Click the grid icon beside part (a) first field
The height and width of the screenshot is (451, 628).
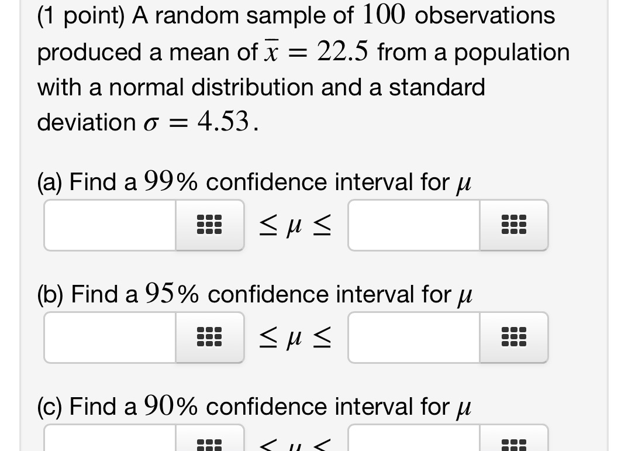click(x=209, y=225)
